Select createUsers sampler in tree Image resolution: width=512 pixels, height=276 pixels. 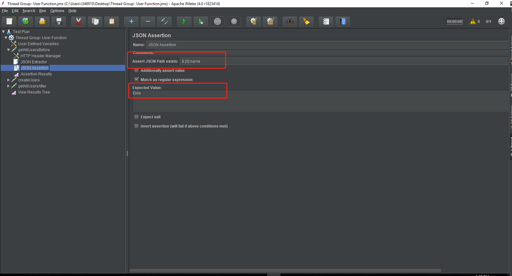coord(29,80)
